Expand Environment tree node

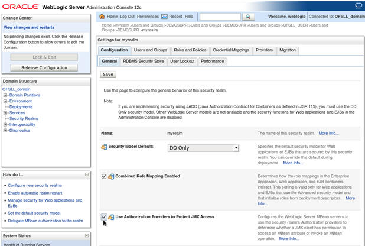click(x=5, y=101)
